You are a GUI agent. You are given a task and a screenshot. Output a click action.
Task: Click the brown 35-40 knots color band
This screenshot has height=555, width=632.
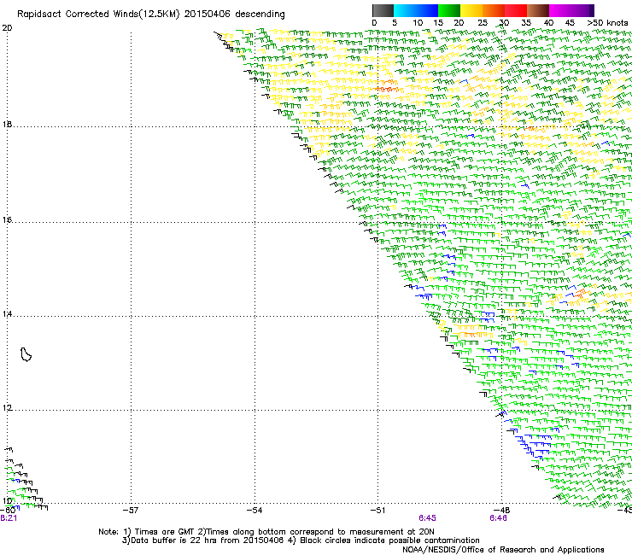point(538,10)
